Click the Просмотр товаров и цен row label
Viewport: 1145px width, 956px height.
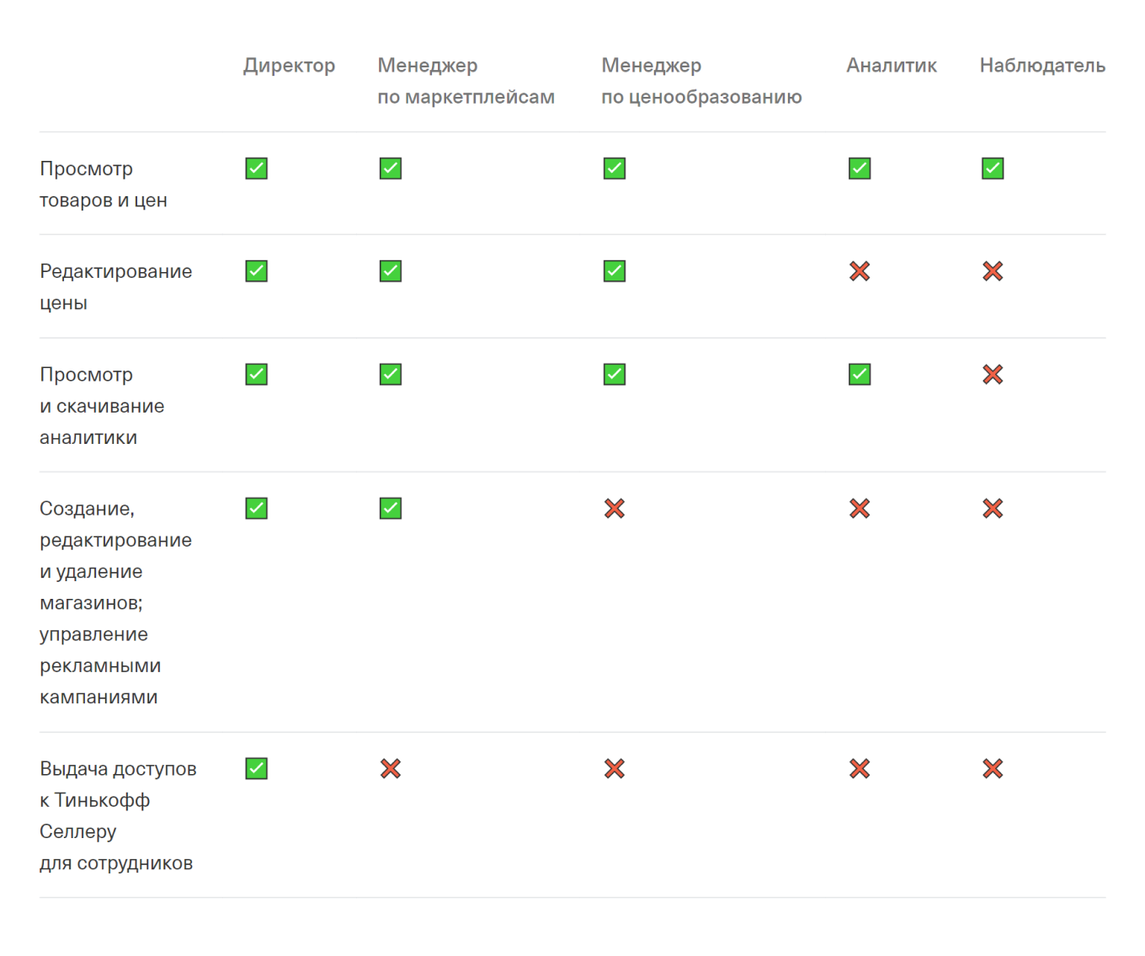pos(104,184)
